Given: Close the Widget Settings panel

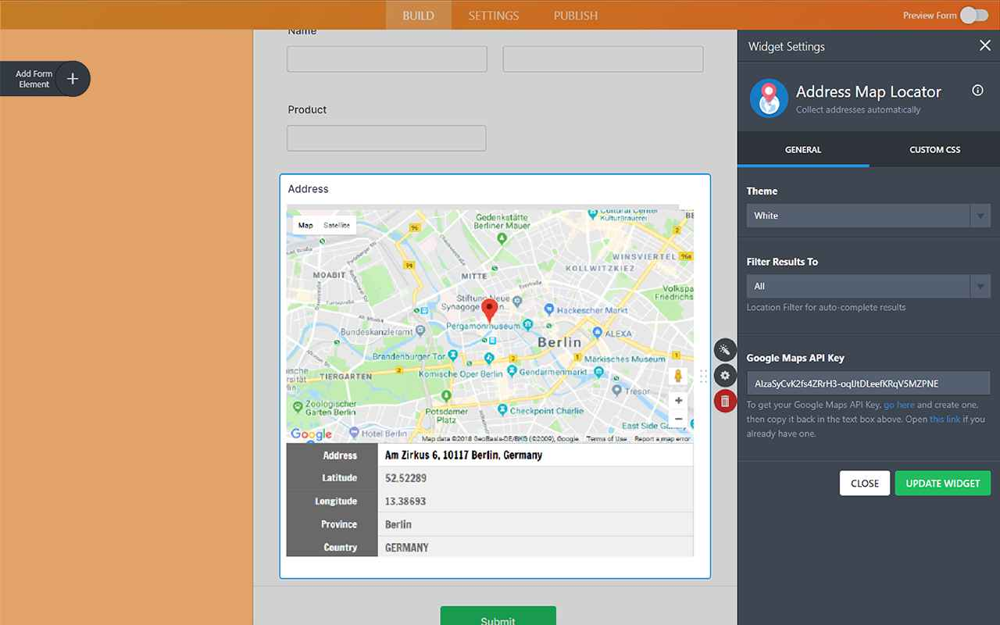Looking at the screenshot, I should click(x=984, y=45).
